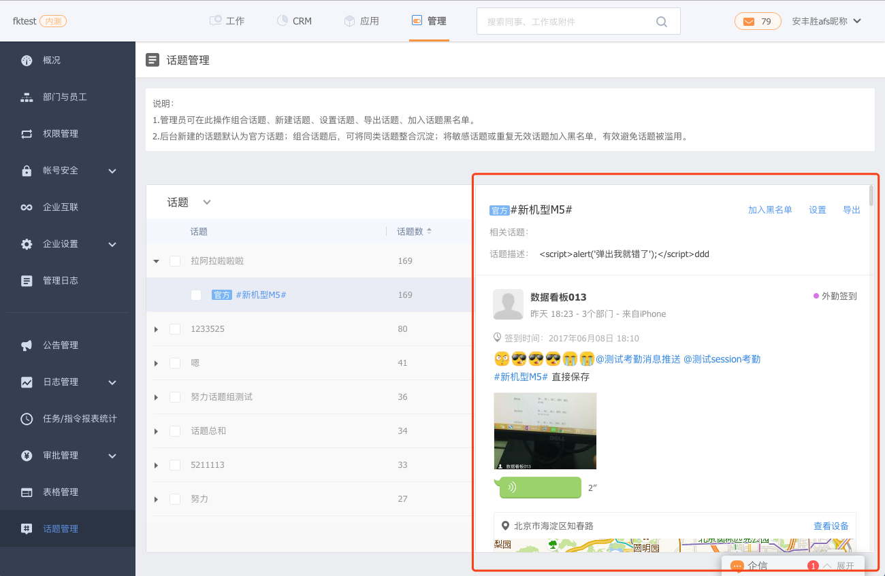Click the map preview thumbnail
This screenshot has height=576, width=885.
pos(675,545)
